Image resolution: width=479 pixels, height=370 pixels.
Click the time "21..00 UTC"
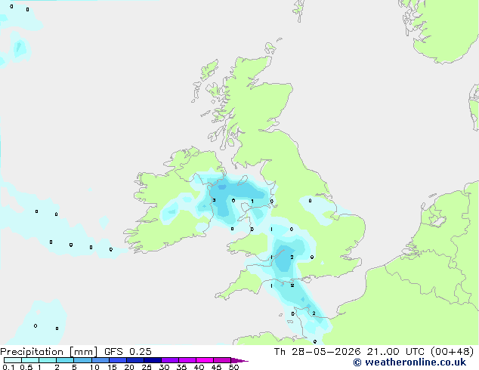tap(395, 352)
